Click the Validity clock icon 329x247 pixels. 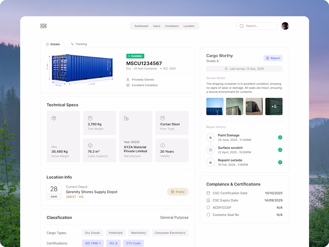tap(162, 145)
